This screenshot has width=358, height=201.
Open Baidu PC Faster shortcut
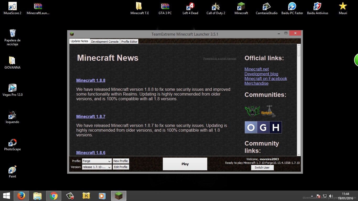(x=292, y=8)
